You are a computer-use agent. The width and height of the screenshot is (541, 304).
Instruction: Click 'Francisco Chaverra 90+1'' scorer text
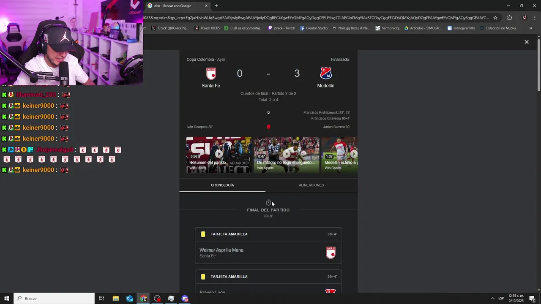click(331, 119)
